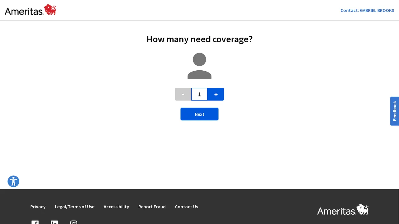Open the Facebook page icon in the footer

tap(35, 222)
